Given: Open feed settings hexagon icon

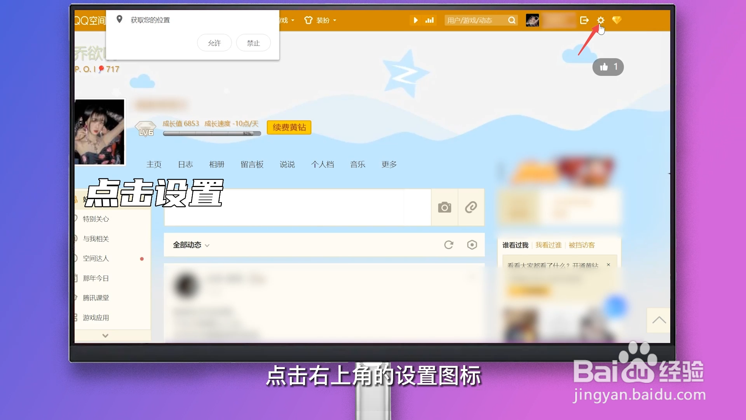Looking at the screenshot, I should (x=472, y=245).
